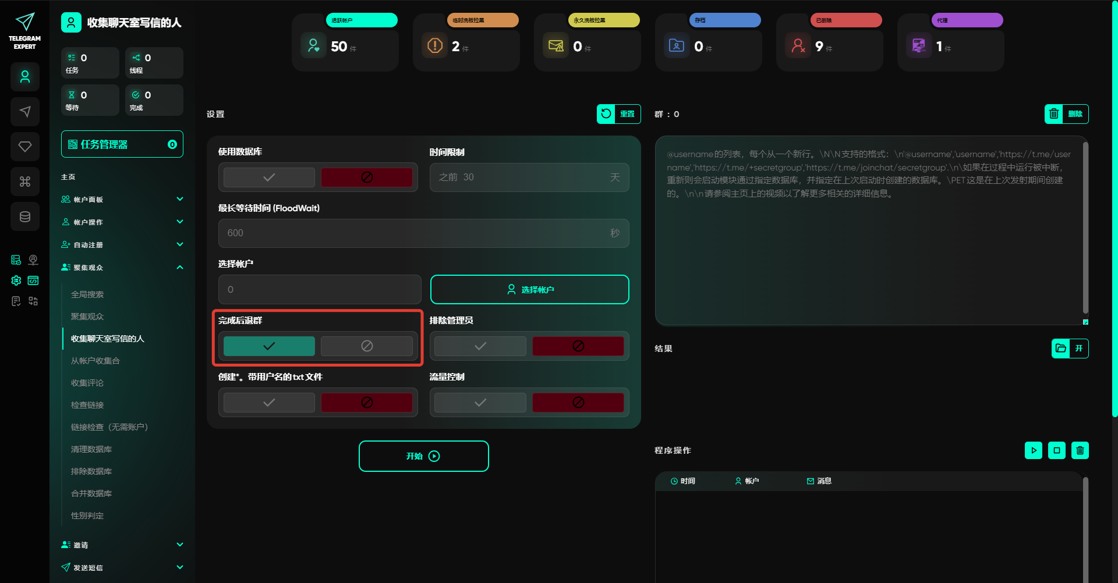Disable 完成后退群 using the prohibit toggle
The height and width of the screenshot is (583, 1118).
click(367, 346)
